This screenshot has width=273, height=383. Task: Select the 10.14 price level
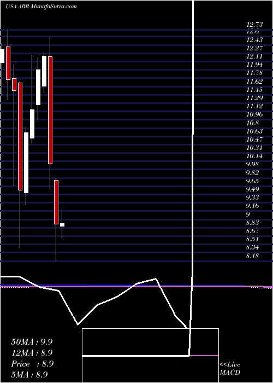point(254,156)
